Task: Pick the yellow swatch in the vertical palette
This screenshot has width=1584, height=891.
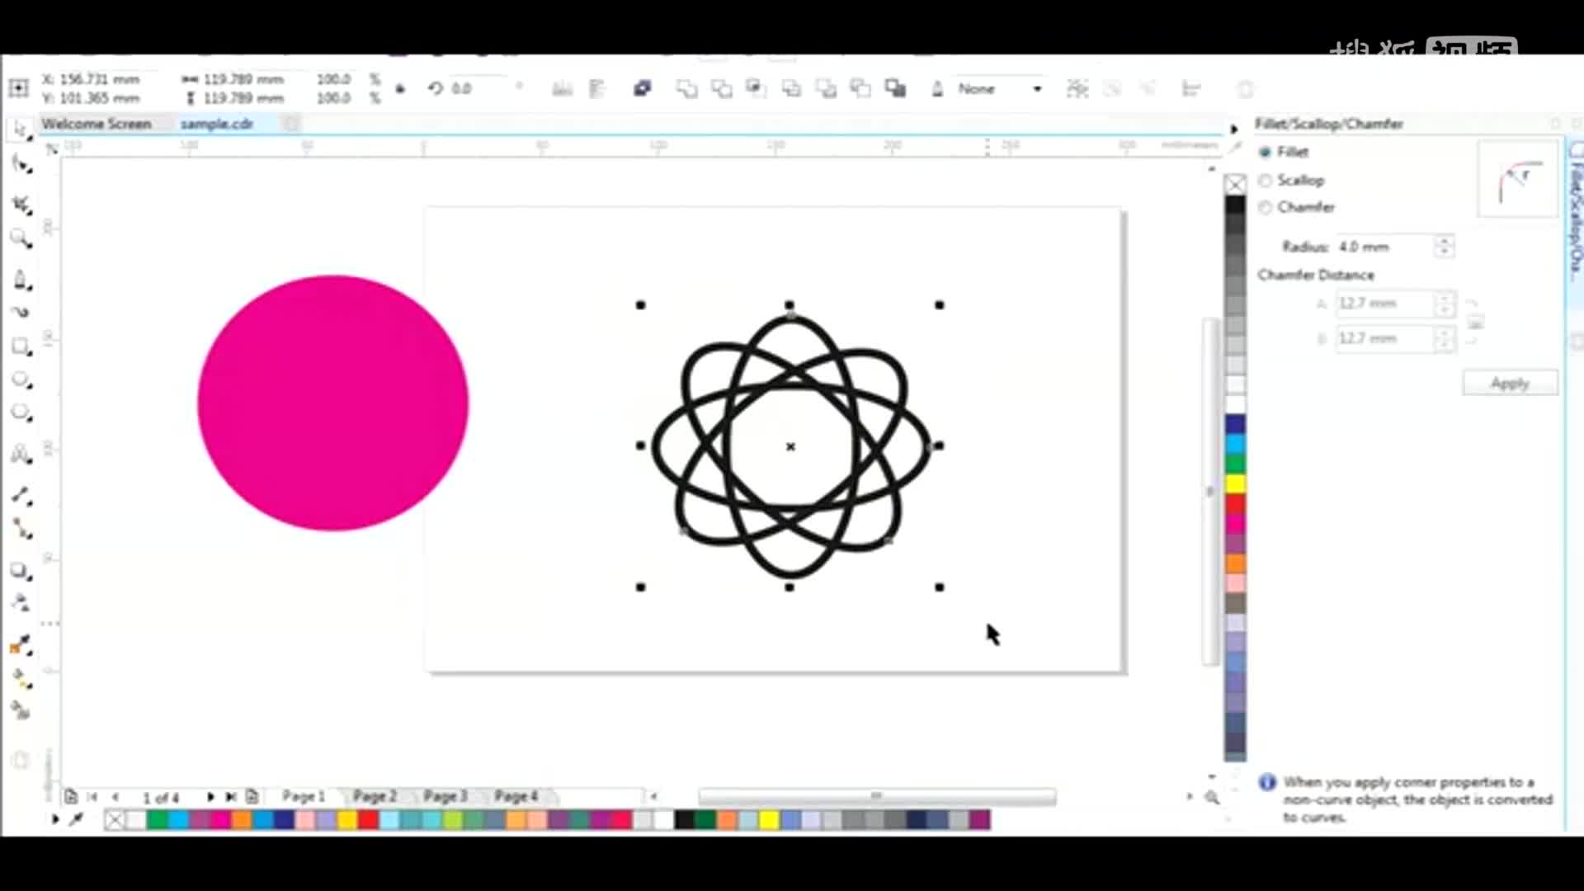Action: [1235, 483]
